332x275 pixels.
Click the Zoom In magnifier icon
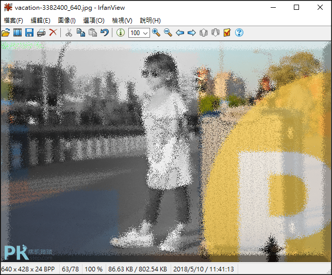coord(156,33)
